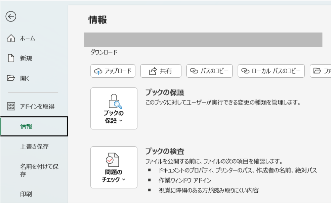The width and height of the screenshot is (331, 203).
Task: Click the cloud upload icon on アップロード
Action: (x=97, y=71)
